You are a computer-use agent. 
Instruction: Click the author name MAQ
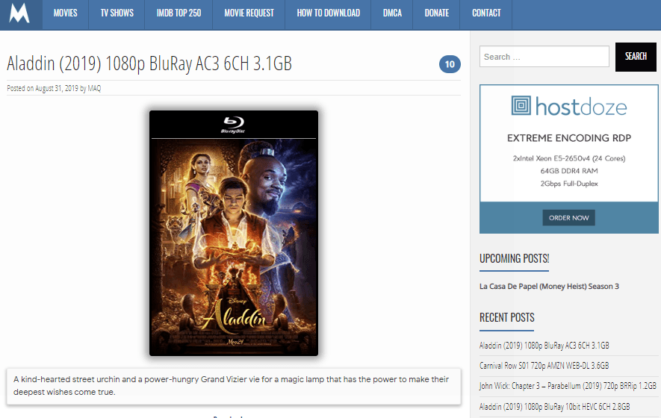tap(94, 89)
